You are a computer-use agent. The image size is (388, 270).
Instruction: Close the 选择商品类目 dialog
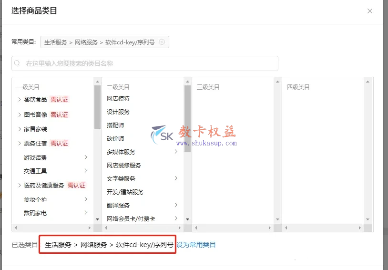coord(370,11)
